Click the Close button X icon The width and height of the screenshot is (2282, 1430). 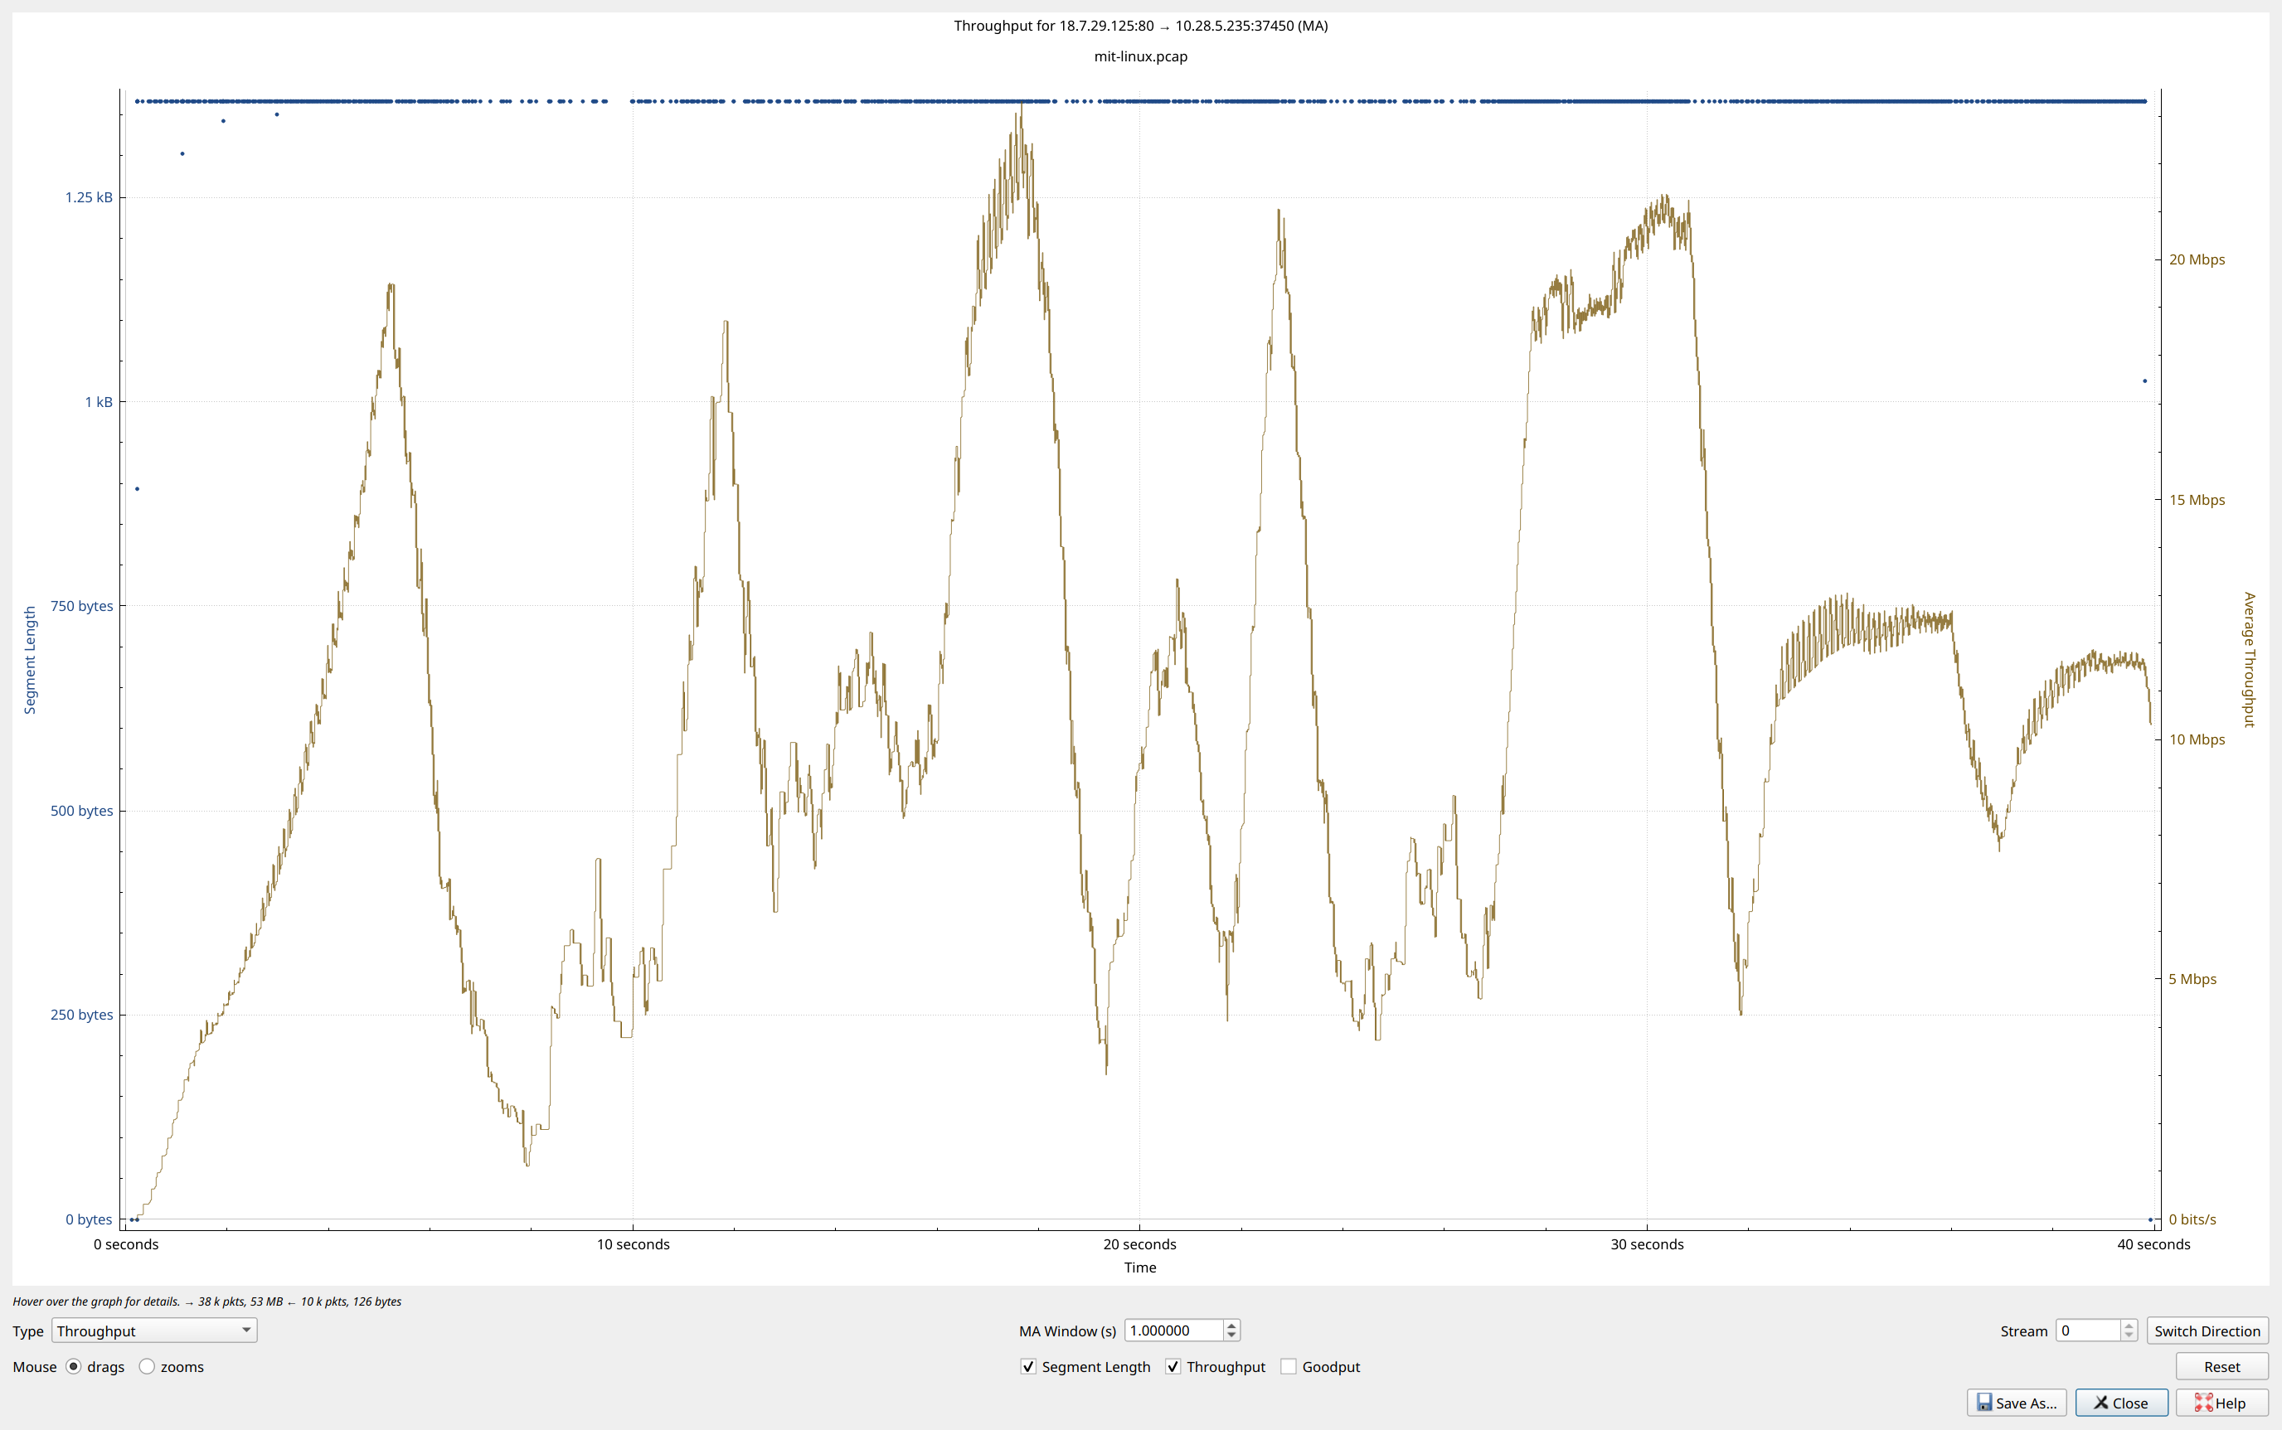click(x=2100, y=1403)
